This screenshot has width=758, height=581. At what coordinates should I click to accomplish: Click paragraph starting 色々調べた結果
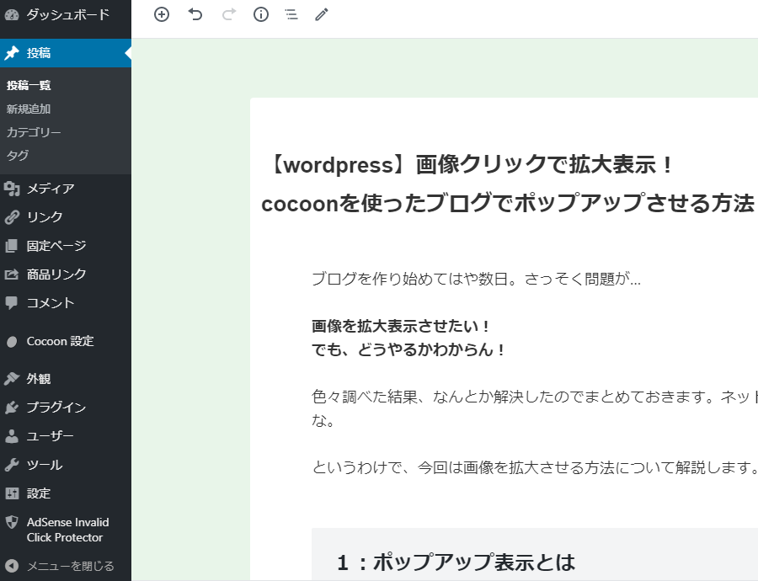535,408
